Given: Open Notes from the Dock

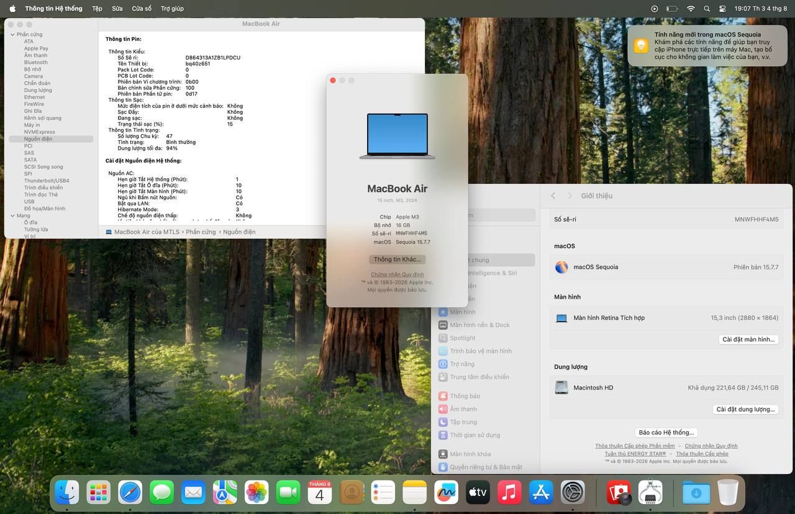Looking at the screenshot, I should (x=415, y=492).
